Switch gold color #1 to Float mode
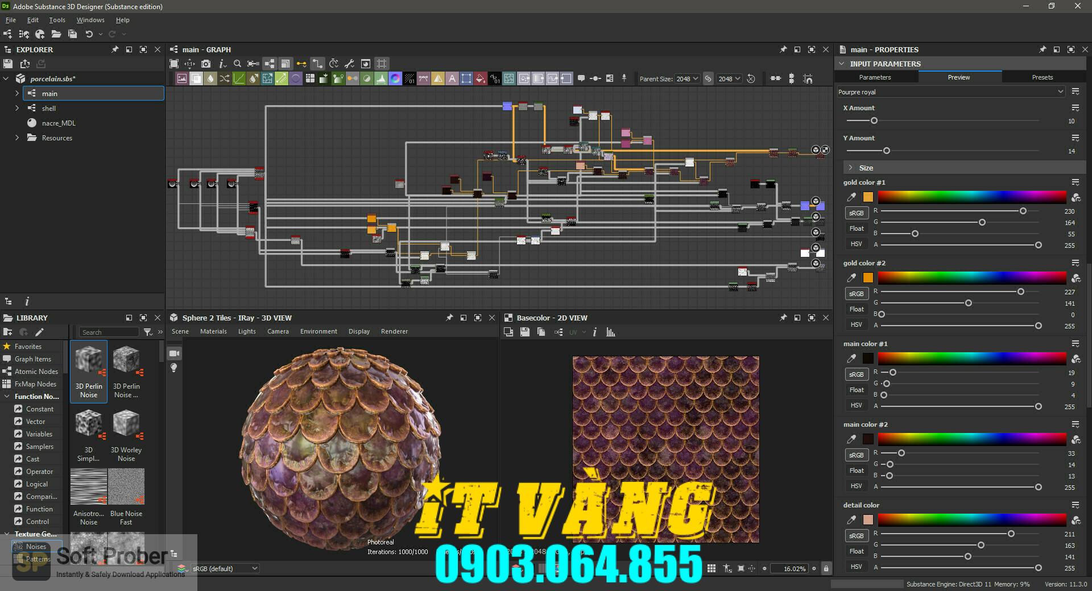Screen dimensions: 1092x591 coord(857,228)
